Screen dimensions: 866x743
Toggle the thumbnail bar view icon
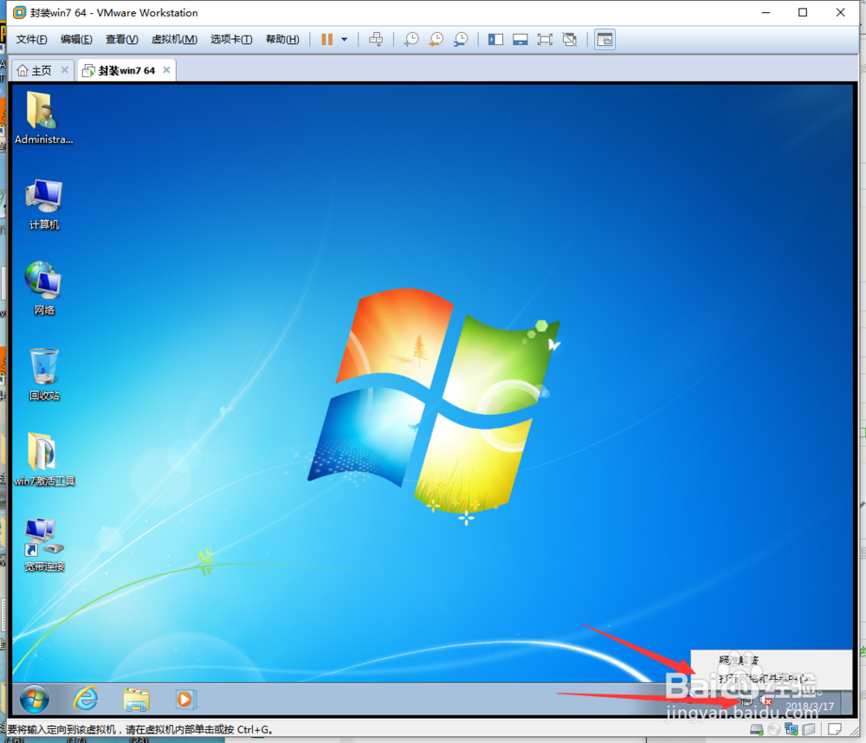coord(520,39)
